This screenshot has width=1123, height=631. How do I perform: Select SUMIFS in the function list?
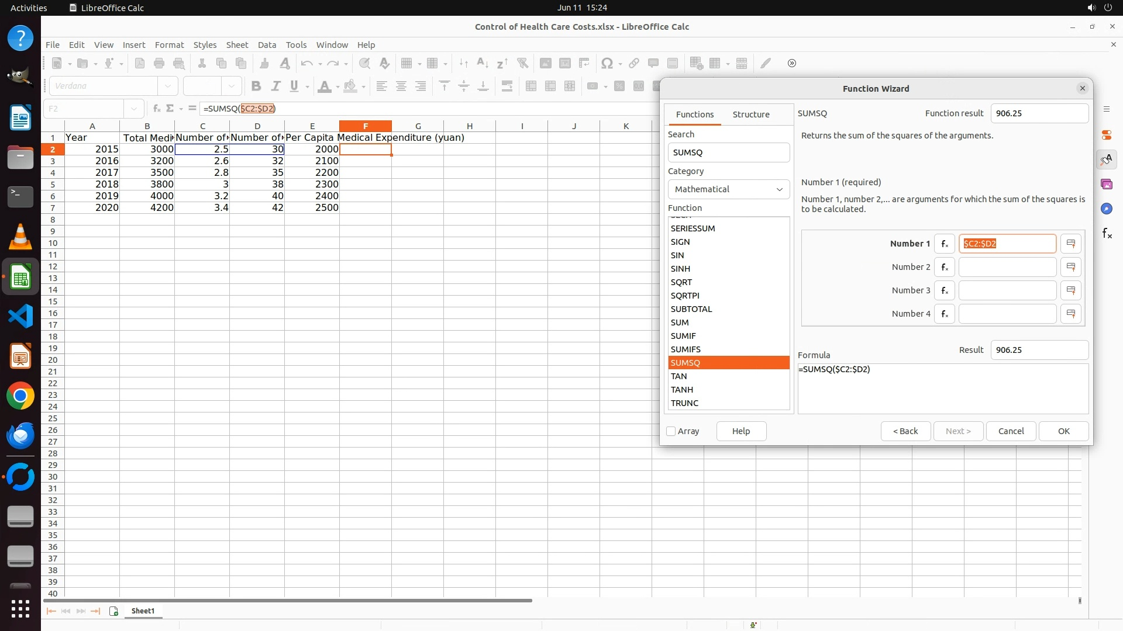coord(685,349)
